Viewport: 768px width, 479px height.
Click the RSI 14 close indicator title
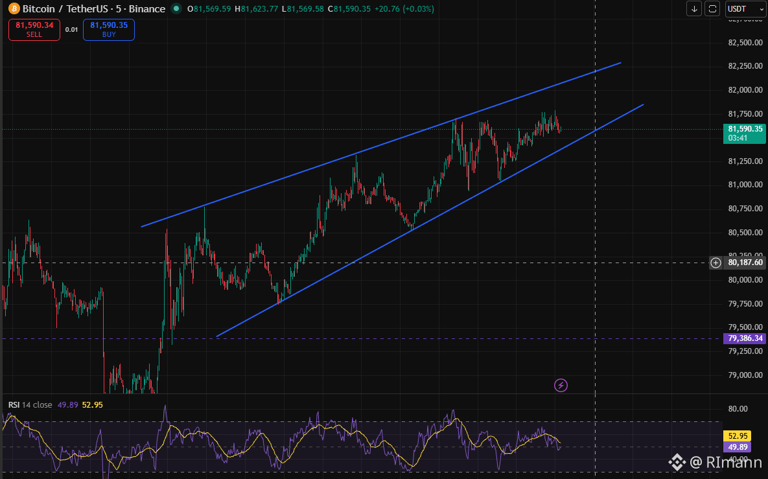tap(30, 405)
